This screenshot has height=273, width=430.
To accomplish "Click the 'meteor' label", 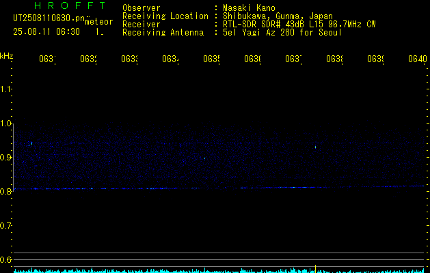I will click(x=99, y=22).
